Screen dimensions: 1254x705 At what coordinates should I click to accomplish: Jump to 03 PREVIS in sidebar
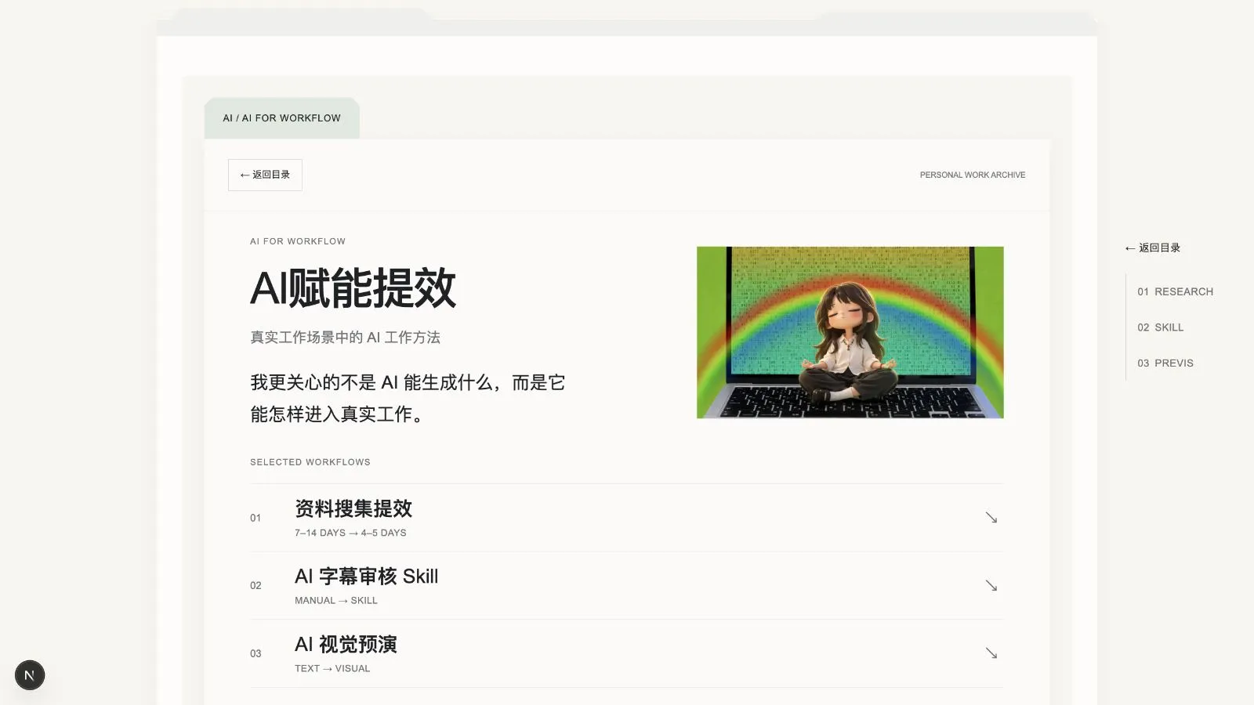[1165, 363]
